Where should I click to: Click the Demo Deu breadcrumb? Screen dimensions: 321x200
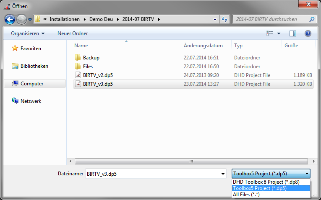coord(101,19)
